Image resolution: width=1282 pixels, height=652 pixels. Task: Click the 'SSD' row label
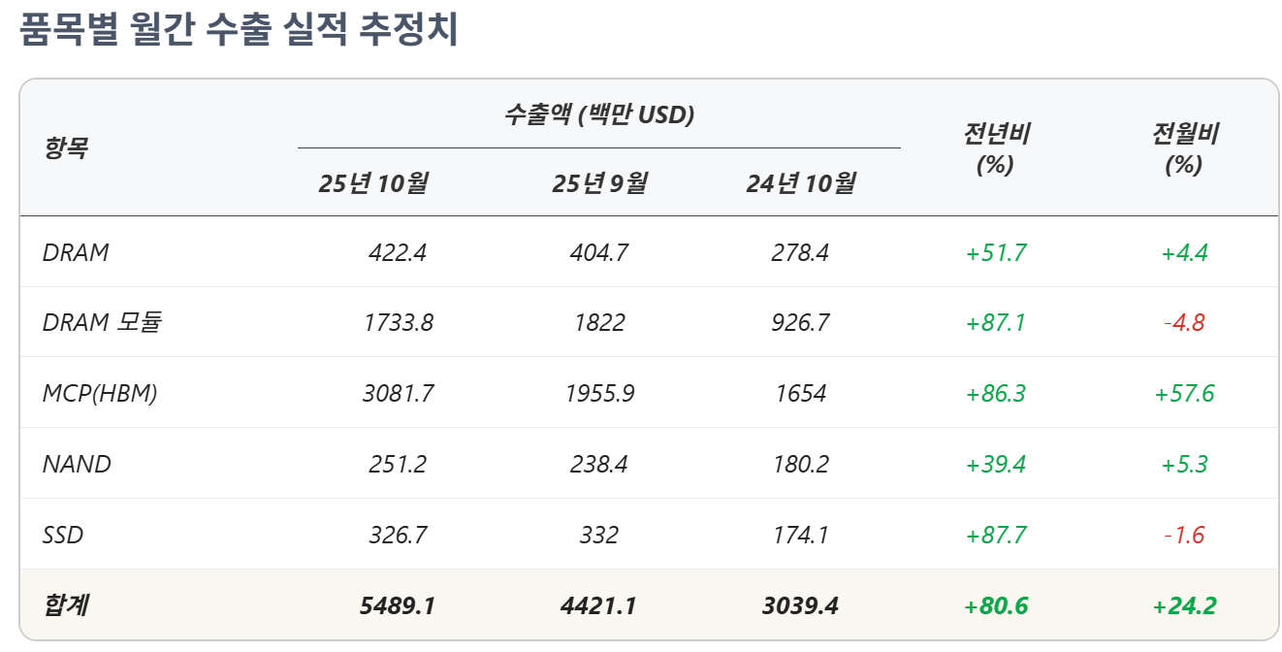pos(63,535)
